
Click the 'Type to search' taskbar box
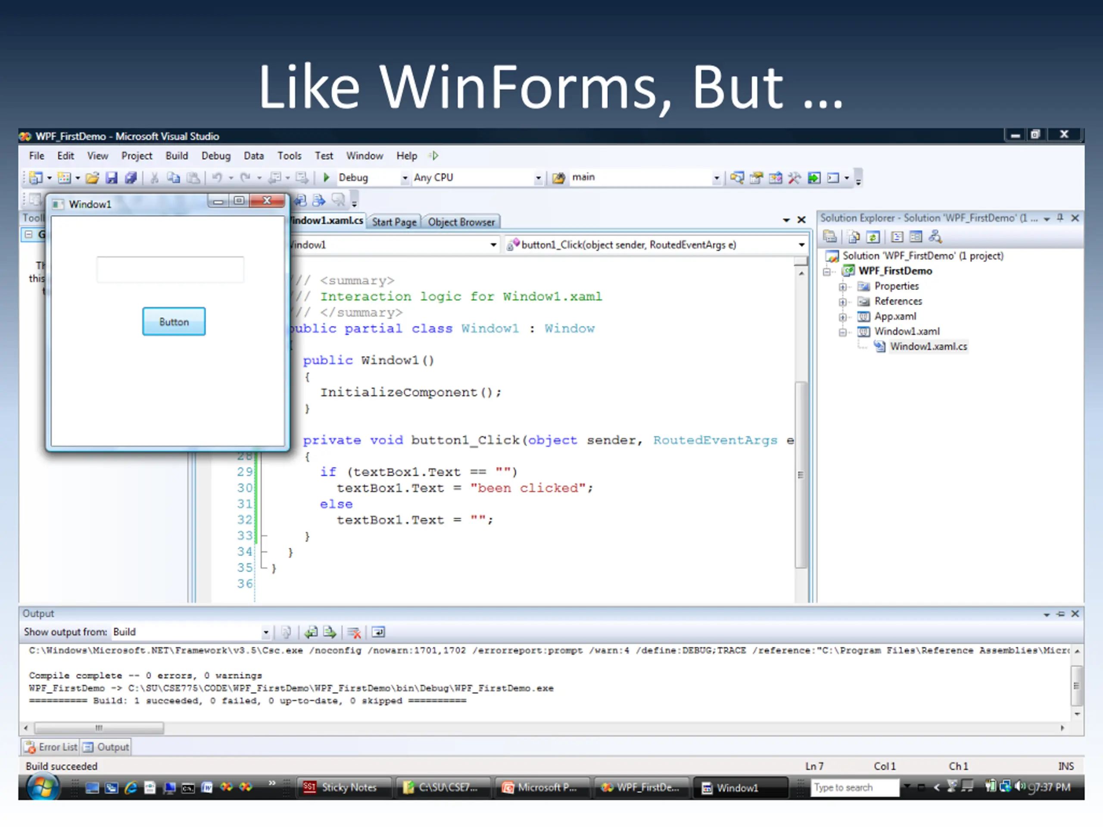pos(855,788)
